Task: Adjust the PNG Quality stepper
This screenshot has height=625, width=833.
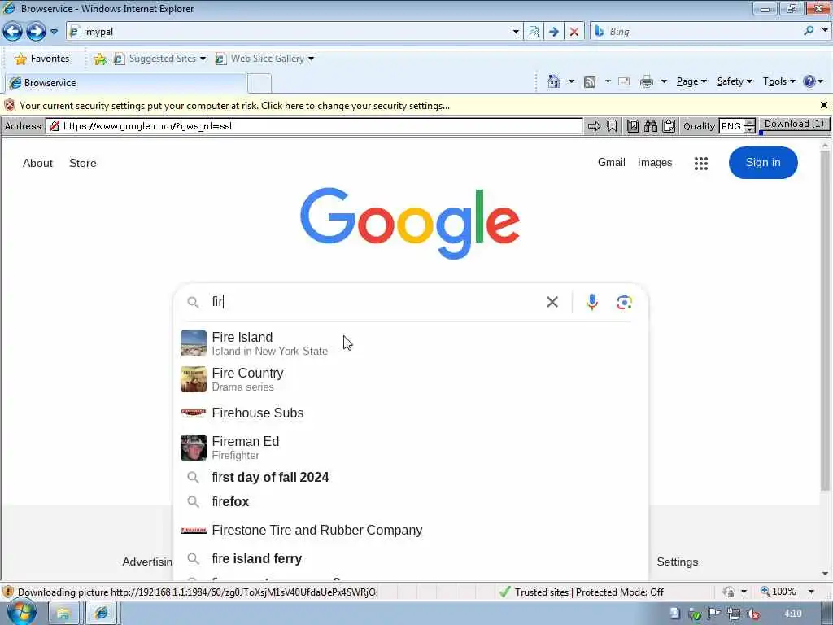Action: tap(749, 126)
